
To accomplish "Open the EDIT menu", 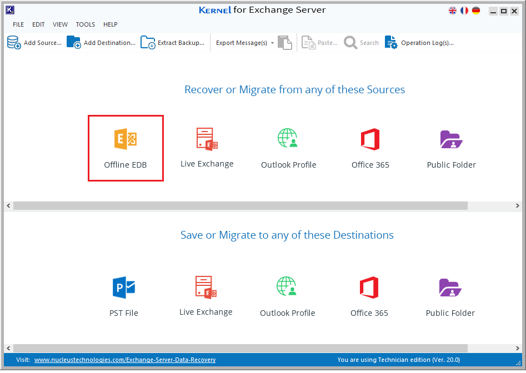I will (38, 24).
